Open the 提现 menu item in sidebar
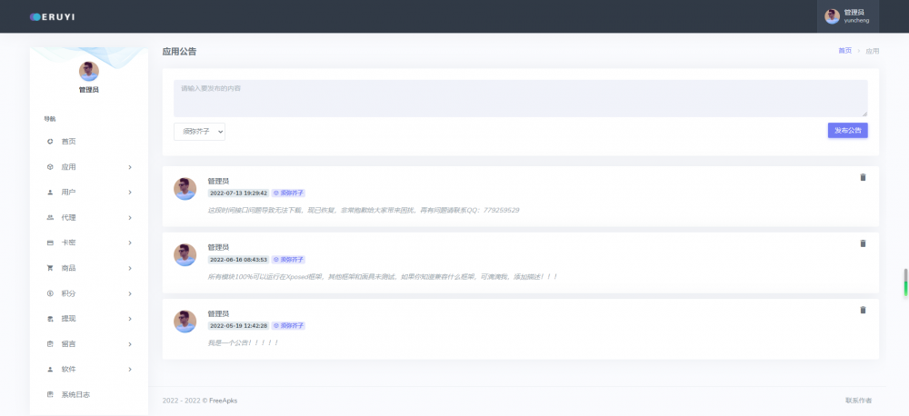909x416 pixels. [68, 319]
